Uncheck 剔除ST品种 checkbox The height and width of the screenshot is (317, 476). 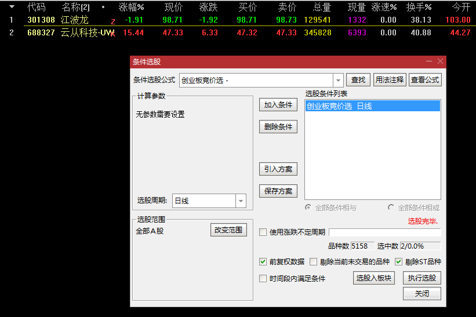click(398, 261)
